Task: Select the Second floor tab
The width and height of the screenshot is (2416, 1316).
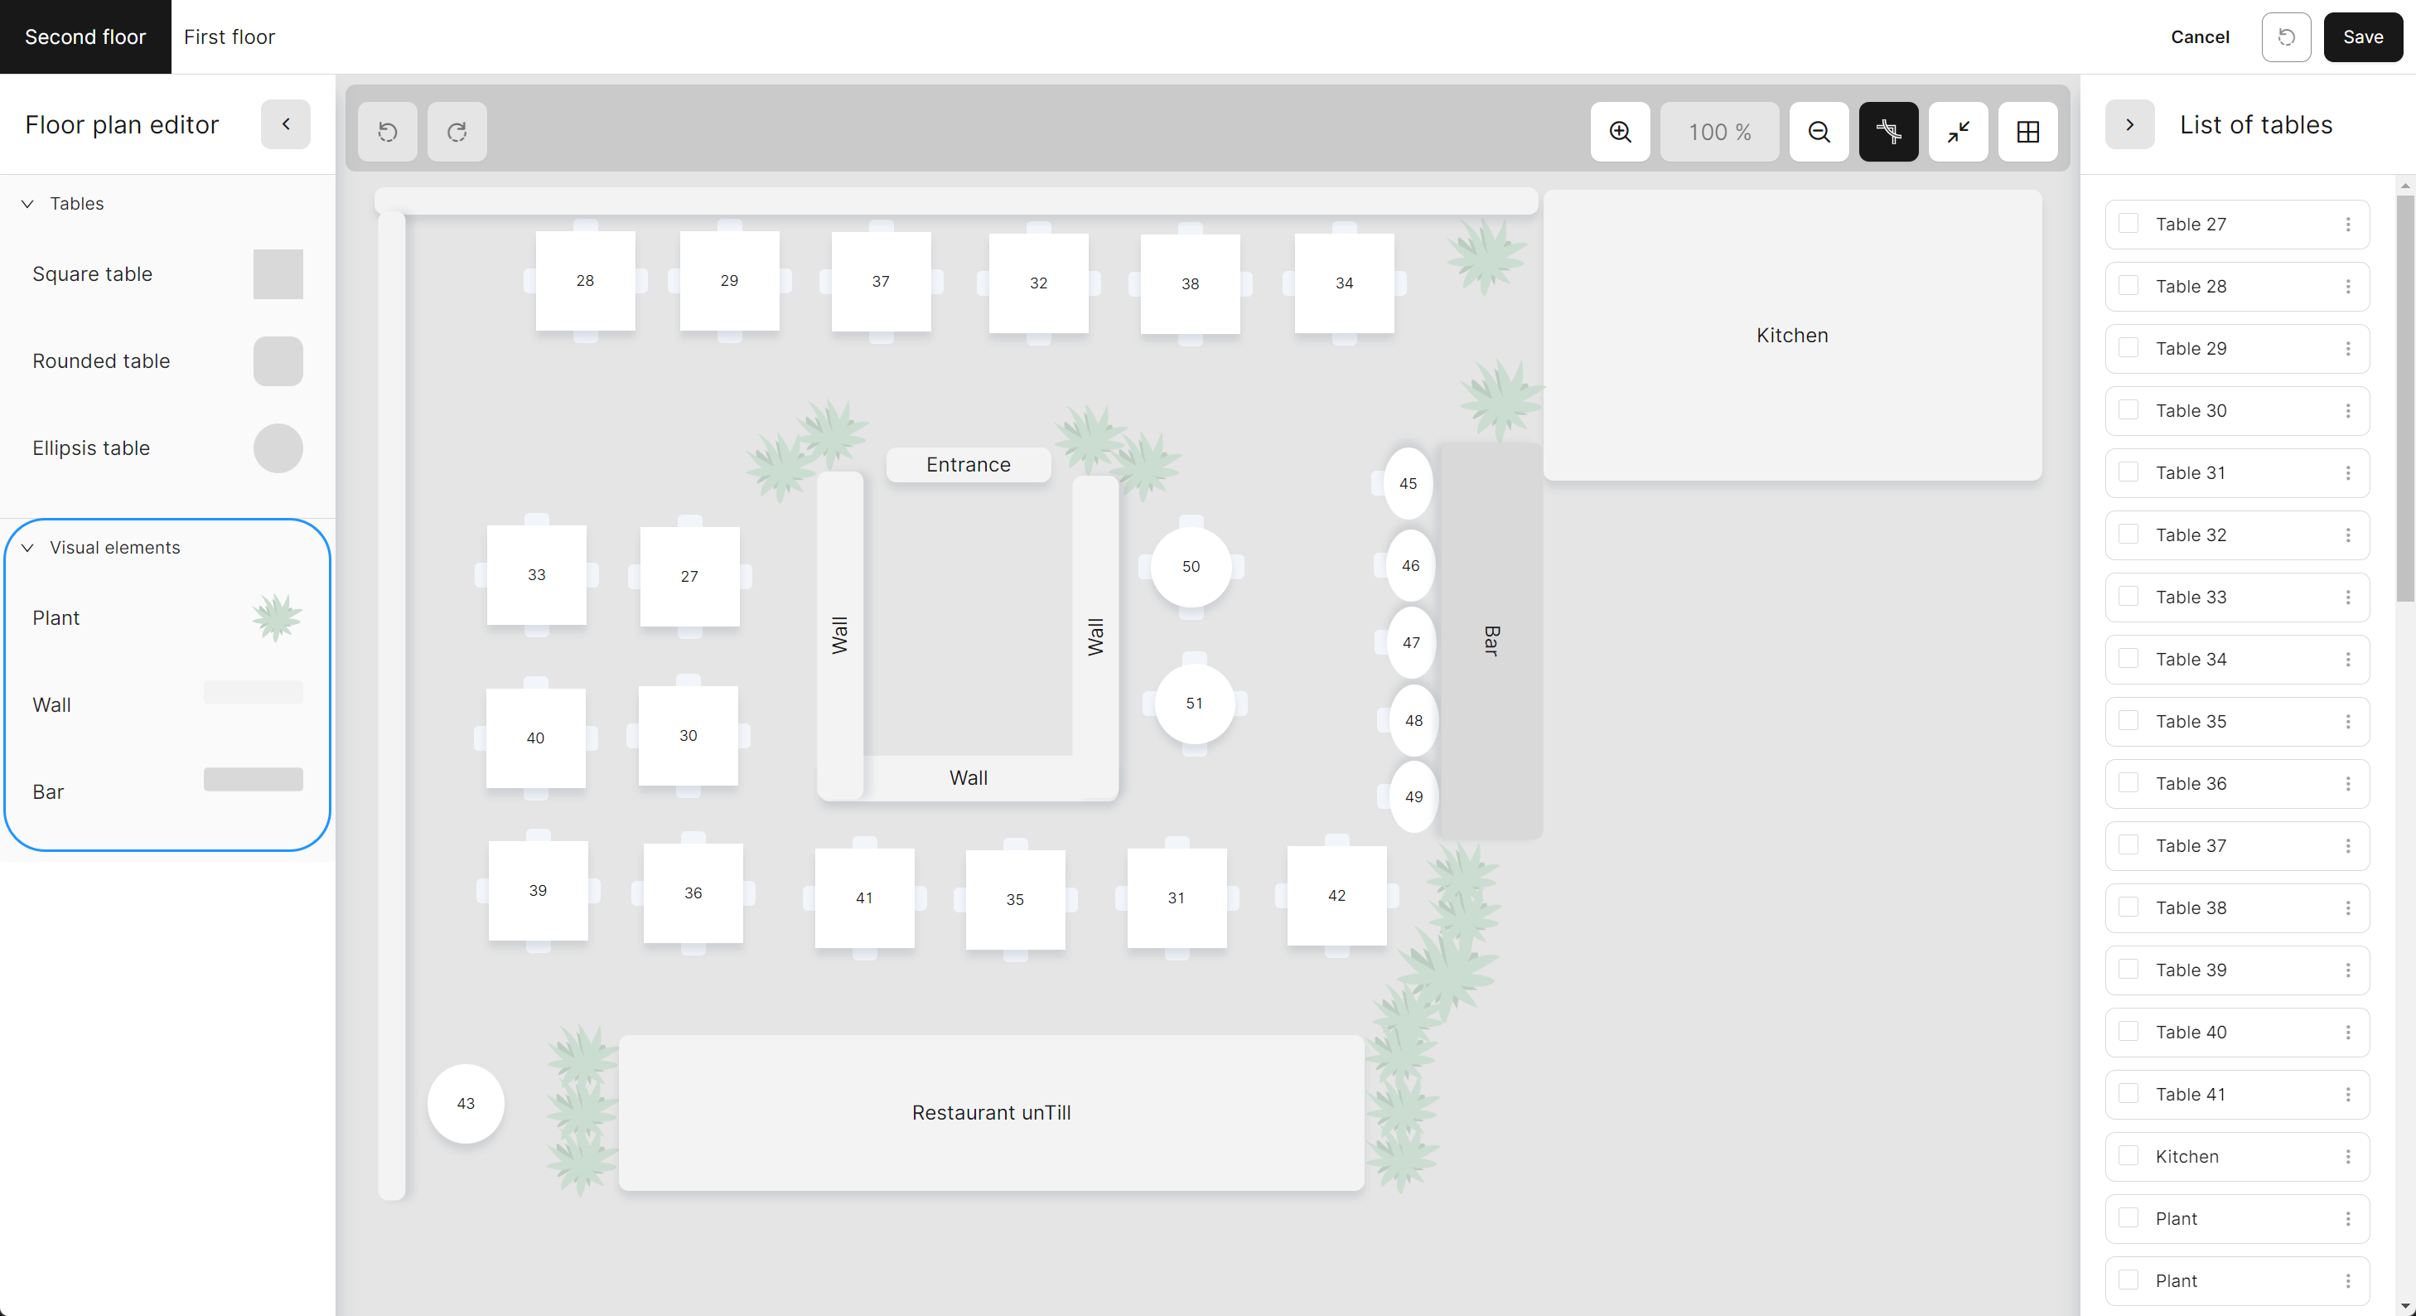Action: pyautogui.click(x=85, y=37)
